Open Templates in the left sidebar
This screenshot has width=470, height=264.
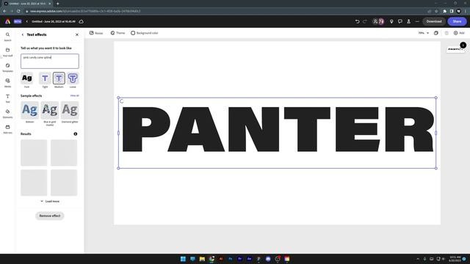pyautogui.click(x=7, y=67)
